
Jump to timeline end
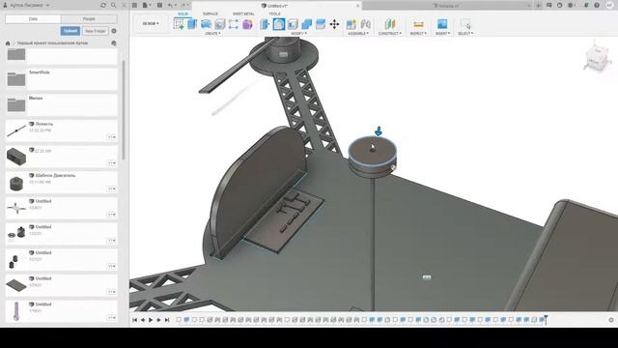[167, 320]
